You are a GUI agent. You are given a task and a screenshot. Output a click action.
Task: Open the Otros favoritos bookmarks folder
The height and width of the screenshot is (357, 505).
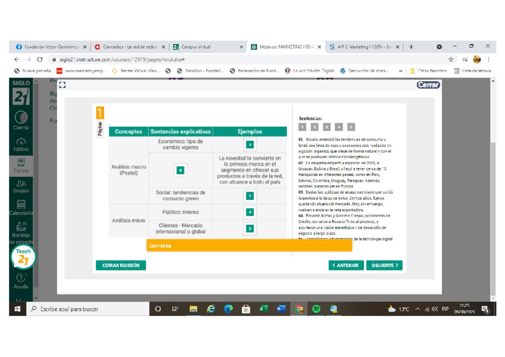428,71
